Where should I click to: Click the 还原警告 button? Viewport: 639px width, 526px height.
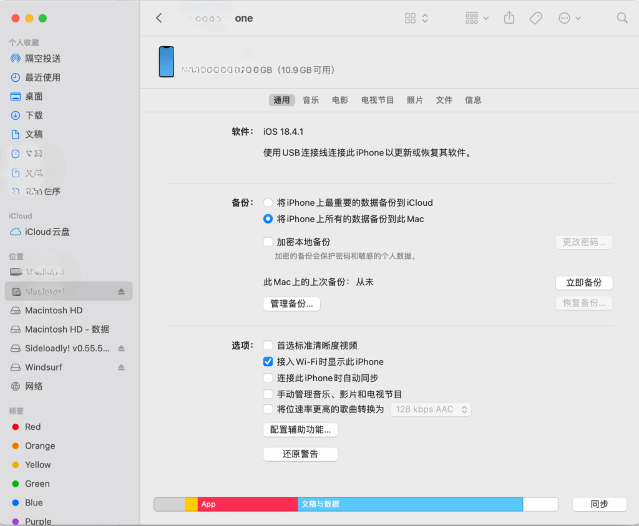tap(300, 454)
